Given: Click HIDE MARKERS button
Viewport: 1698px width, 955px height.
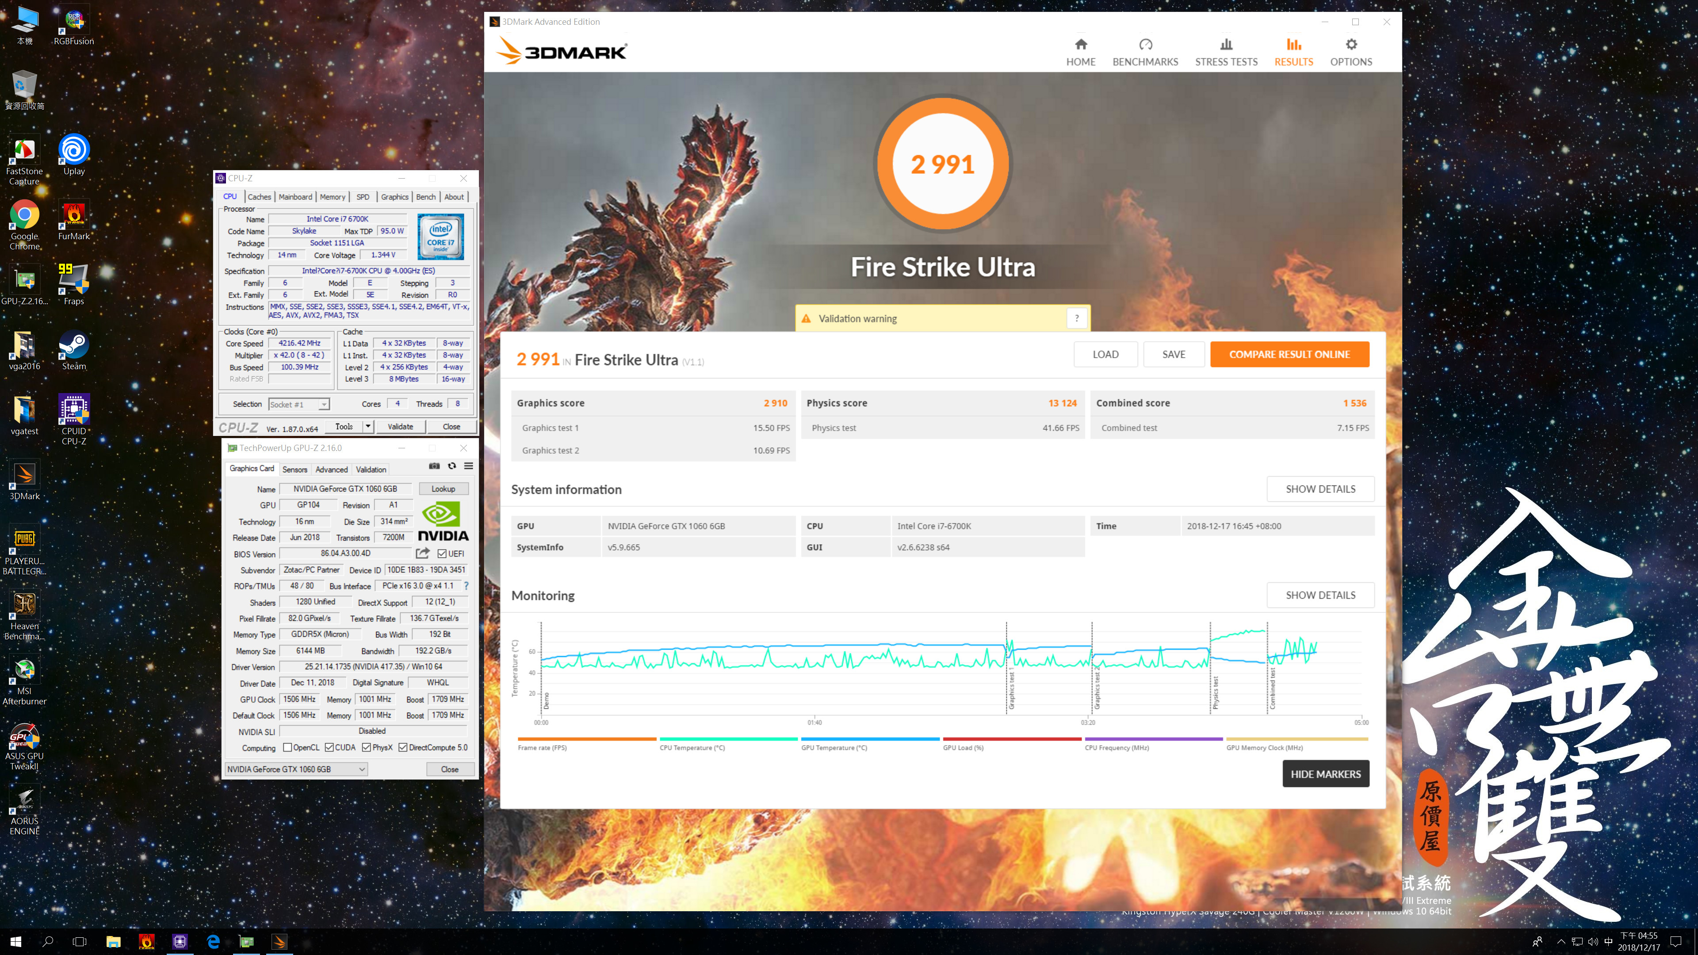Looking at the screenshot, I should pyautogui.click(x=1326, y=774).
